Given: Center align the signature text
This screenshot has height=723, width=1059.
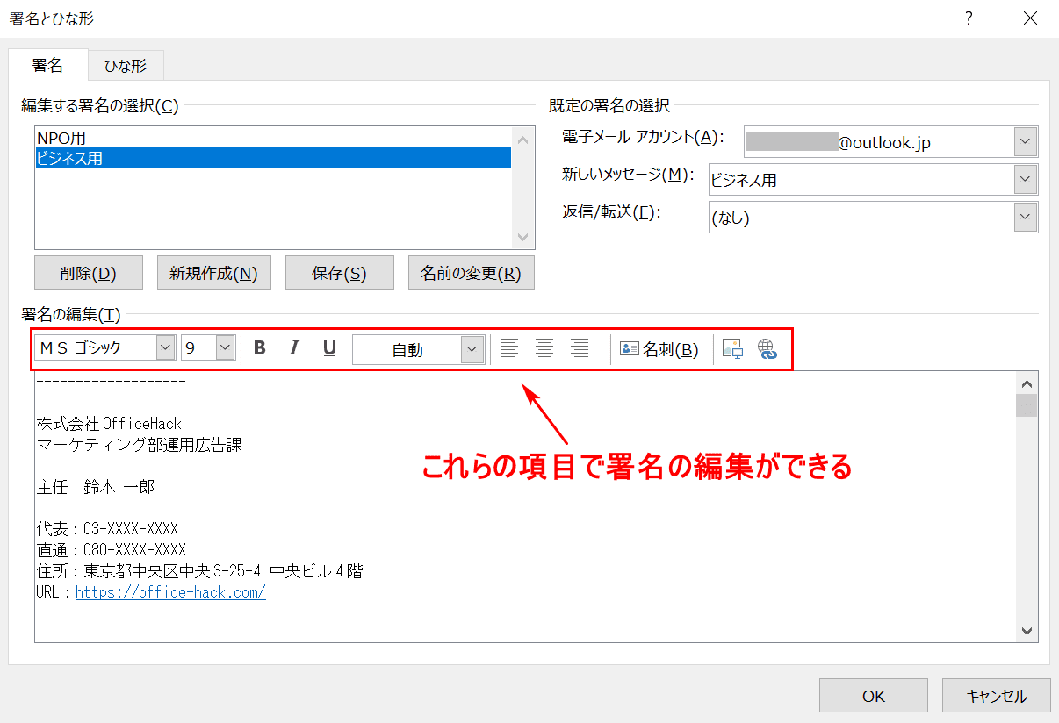Looking at the screenshot, I should tap(544, 348).
